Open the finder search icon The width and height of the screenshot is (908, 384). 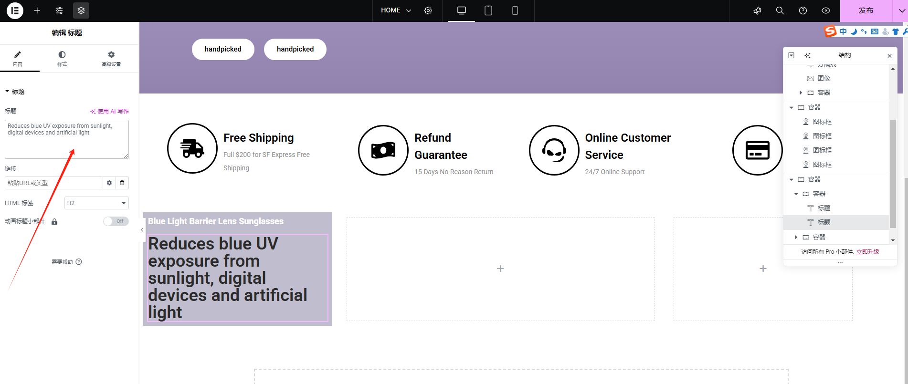tap(780, 10)
